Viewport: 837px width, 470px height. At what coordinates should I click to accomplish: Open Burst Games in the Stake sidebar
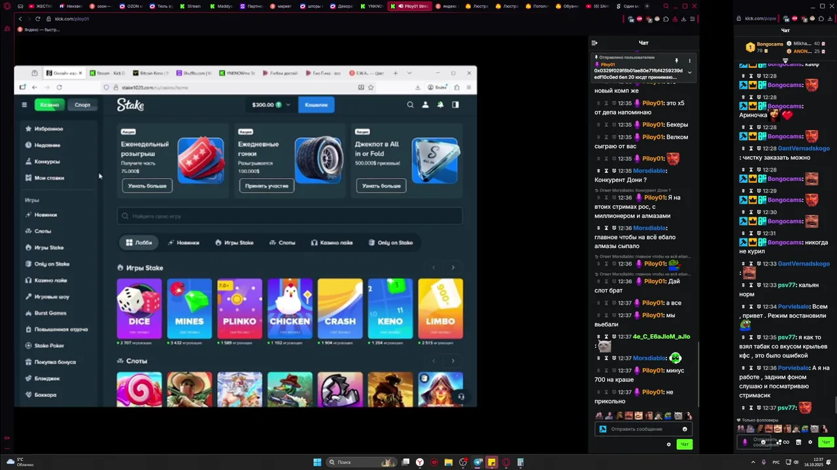point(45,313)
